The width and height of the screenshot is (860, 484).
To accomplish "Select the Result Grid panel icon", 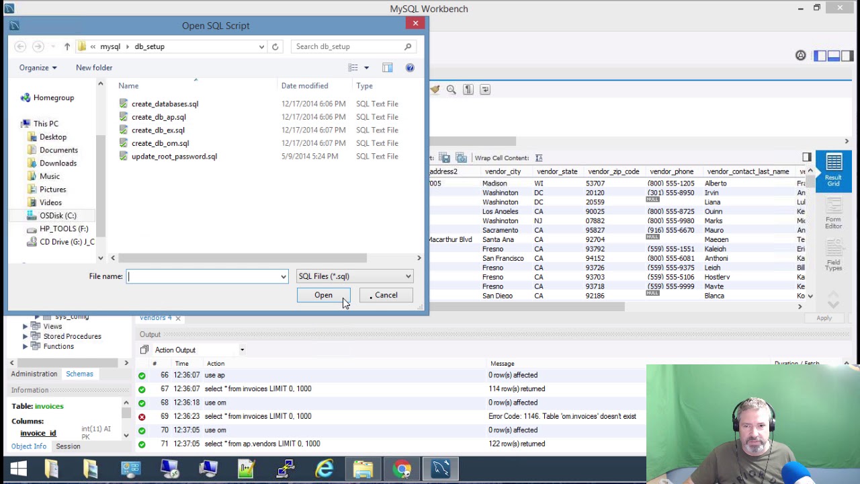I will [x=833, y=171].
